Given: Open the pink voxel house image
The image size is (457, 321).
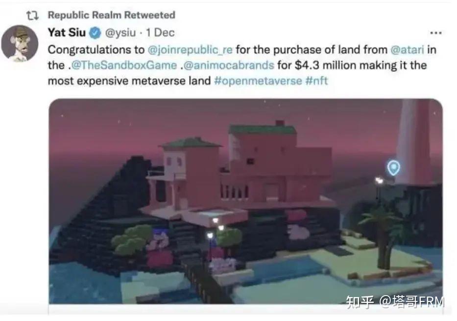Looking at the screenshot, I should (x=245, y=201).
